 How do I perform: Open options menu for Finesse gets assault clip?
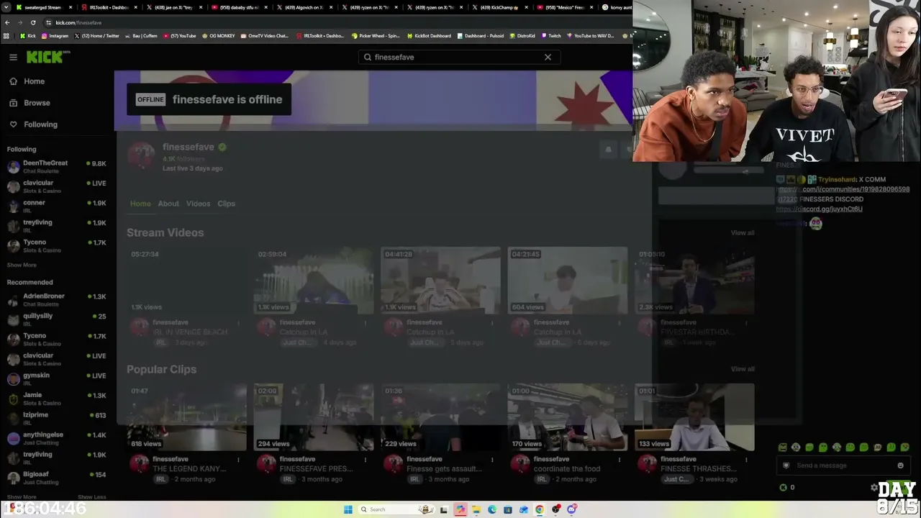tap(492, 459)
